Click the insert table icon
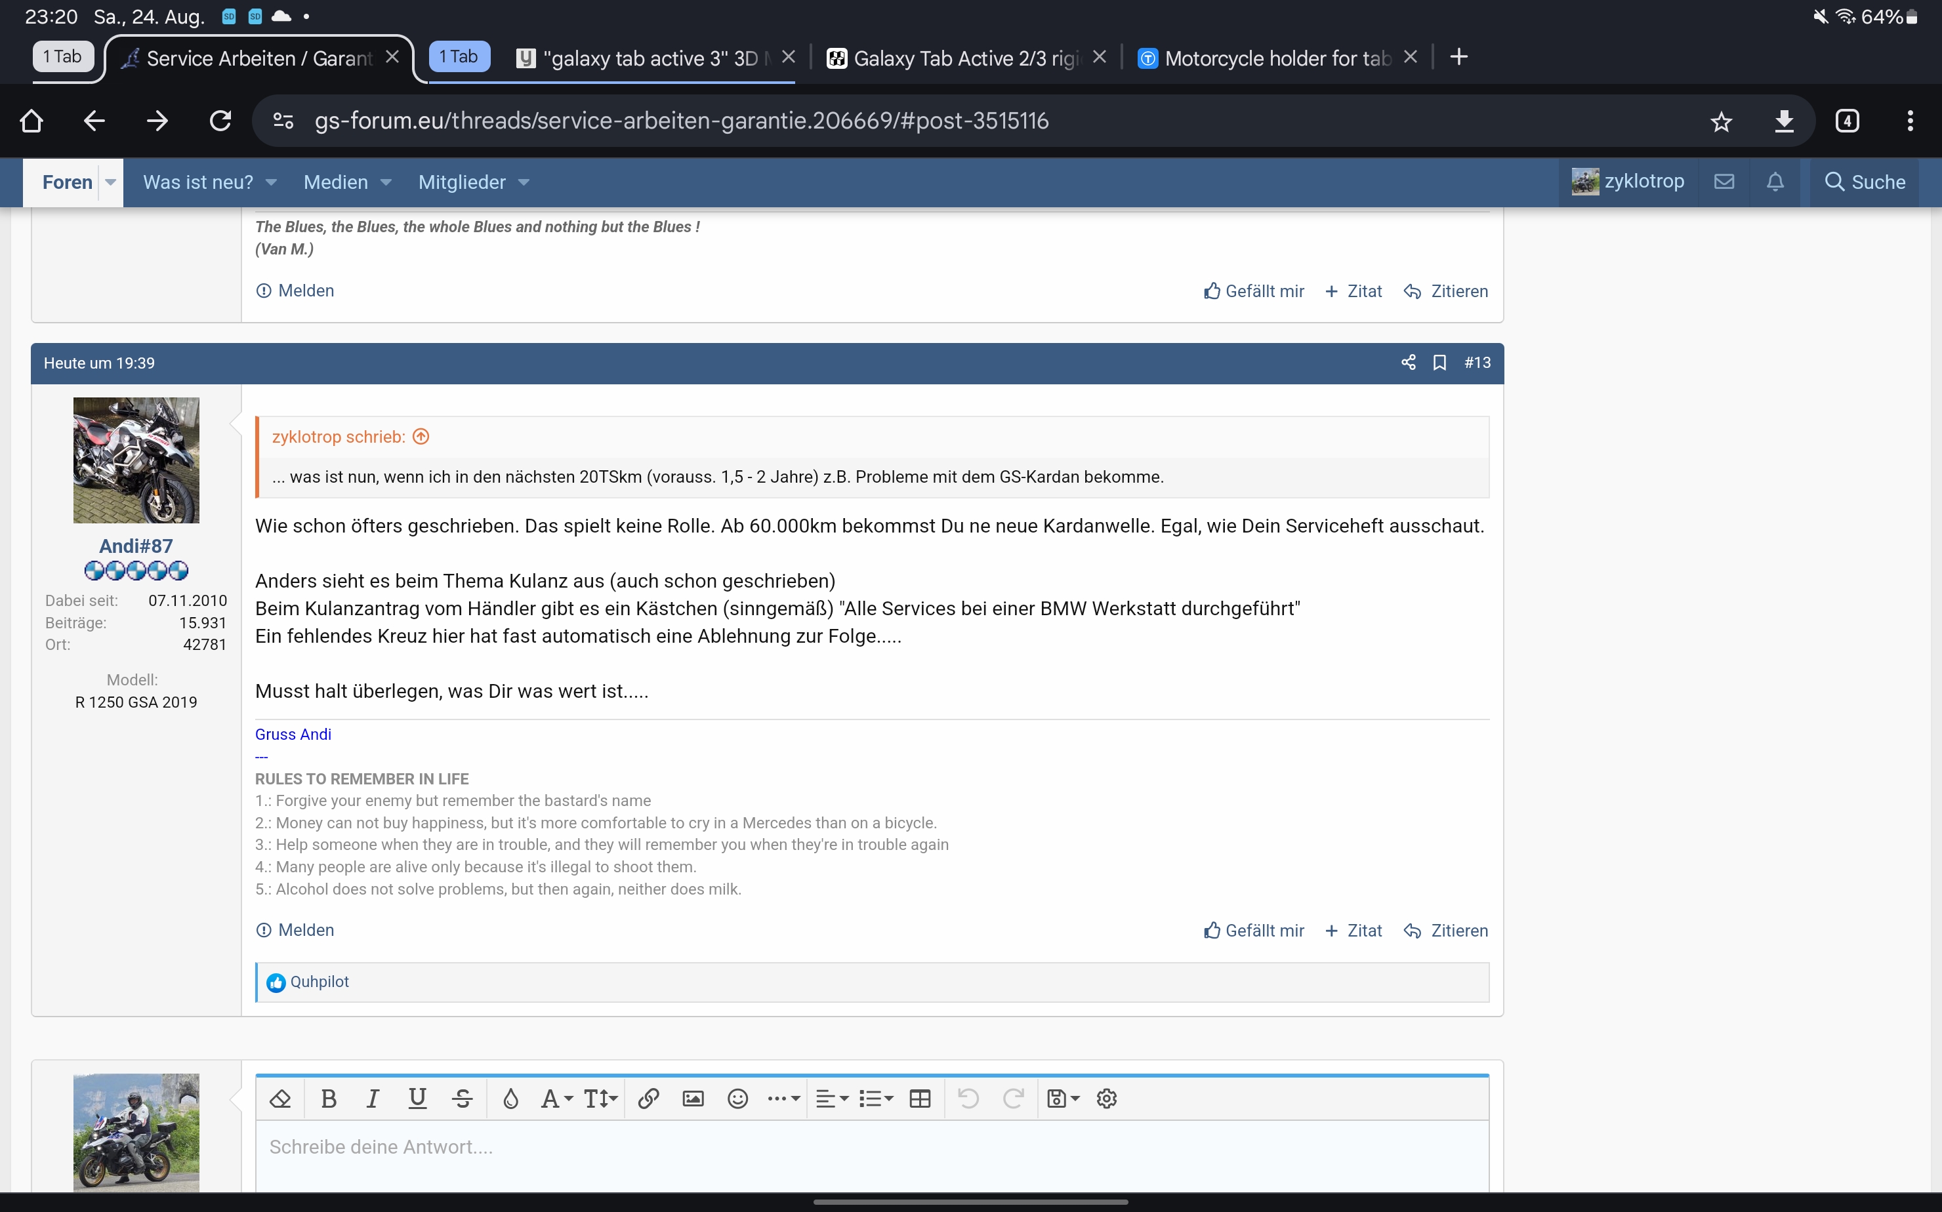The width and height of the screenshot is (1942, 1212). click(x=920, y=1098)
